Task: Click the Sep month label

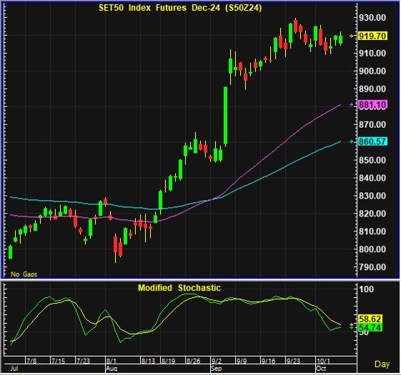Action: coord(217,369)
